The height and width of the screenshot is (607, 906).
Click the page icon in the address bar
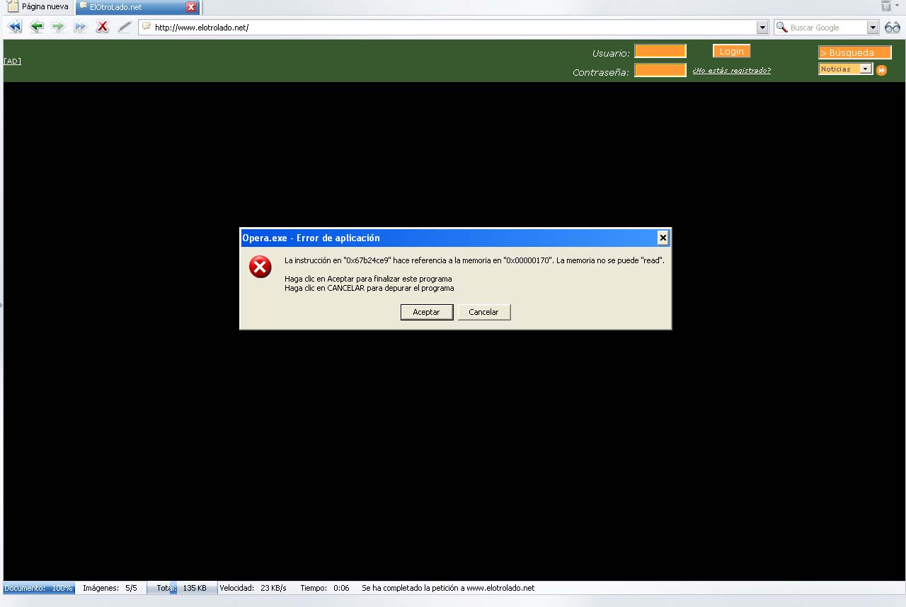147,27
